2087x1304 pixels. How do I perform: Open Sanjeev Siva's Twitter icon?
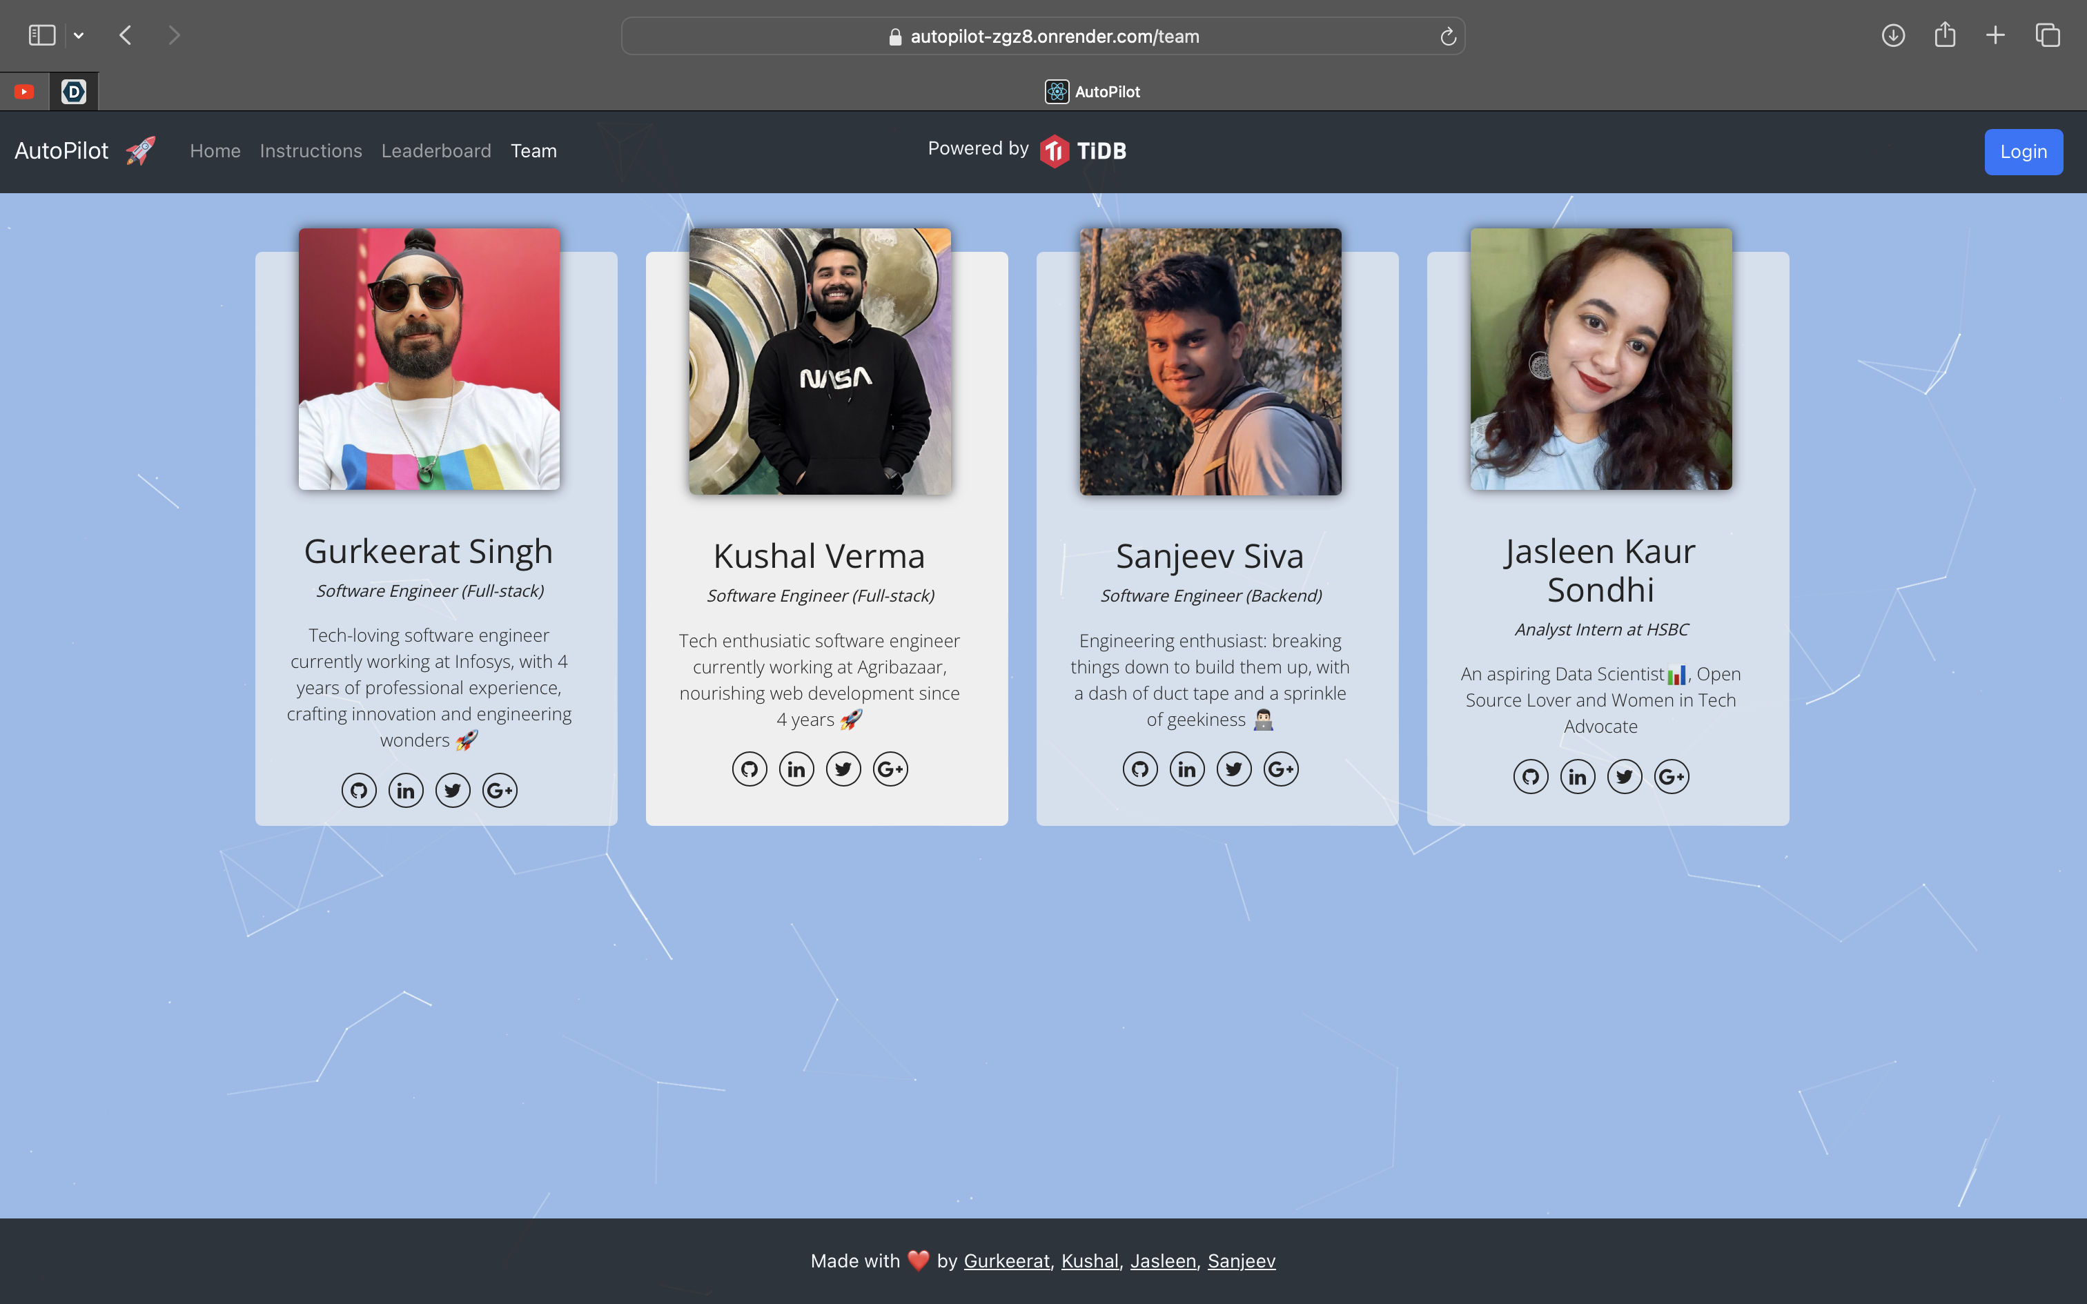1234,769
